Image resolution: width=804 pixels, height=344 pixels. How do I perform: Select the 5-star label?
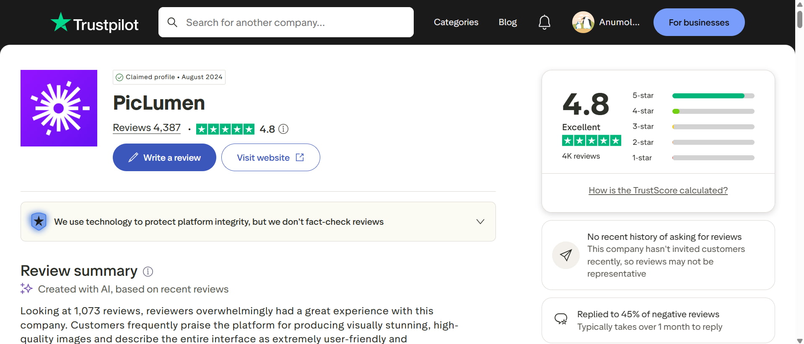643,95
